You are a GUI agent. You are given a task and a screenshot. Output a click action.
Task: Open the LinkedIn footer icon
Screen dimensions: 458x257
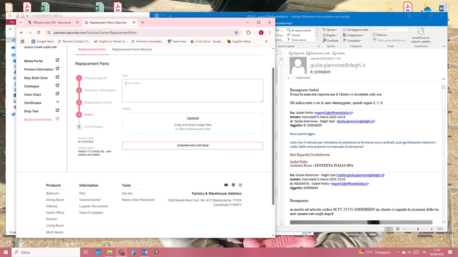click(x=233, y=185)
